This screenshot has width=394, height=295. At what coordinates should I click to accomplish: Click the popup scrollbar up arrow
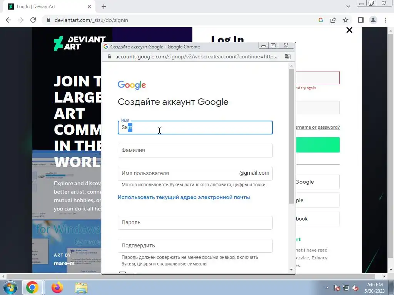292,66
